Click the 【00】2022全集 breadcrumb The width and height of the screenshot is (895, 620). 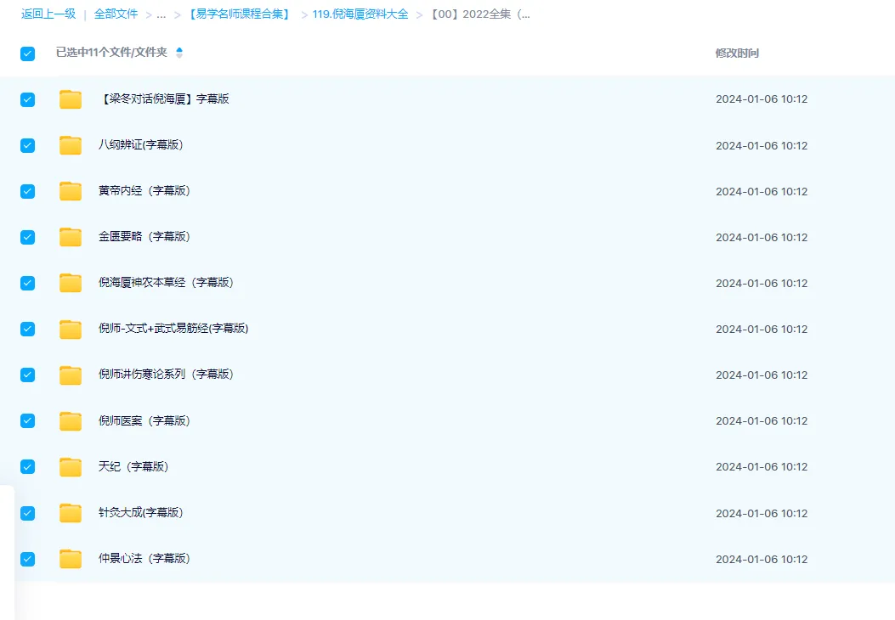[480, 14]
